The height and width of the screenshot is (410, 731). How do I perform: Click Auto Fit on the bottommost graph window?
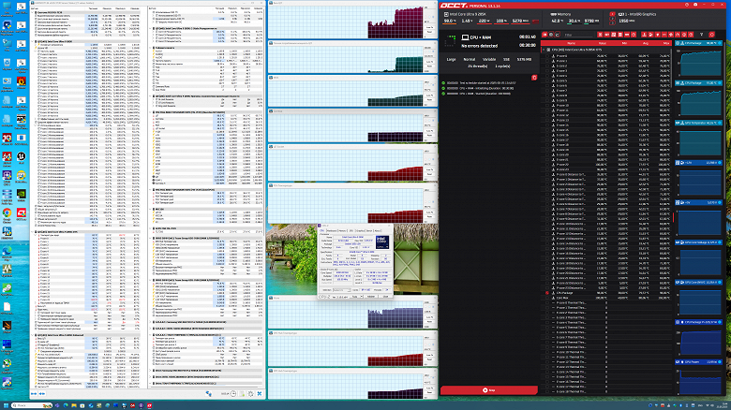[x=430, y=388]
